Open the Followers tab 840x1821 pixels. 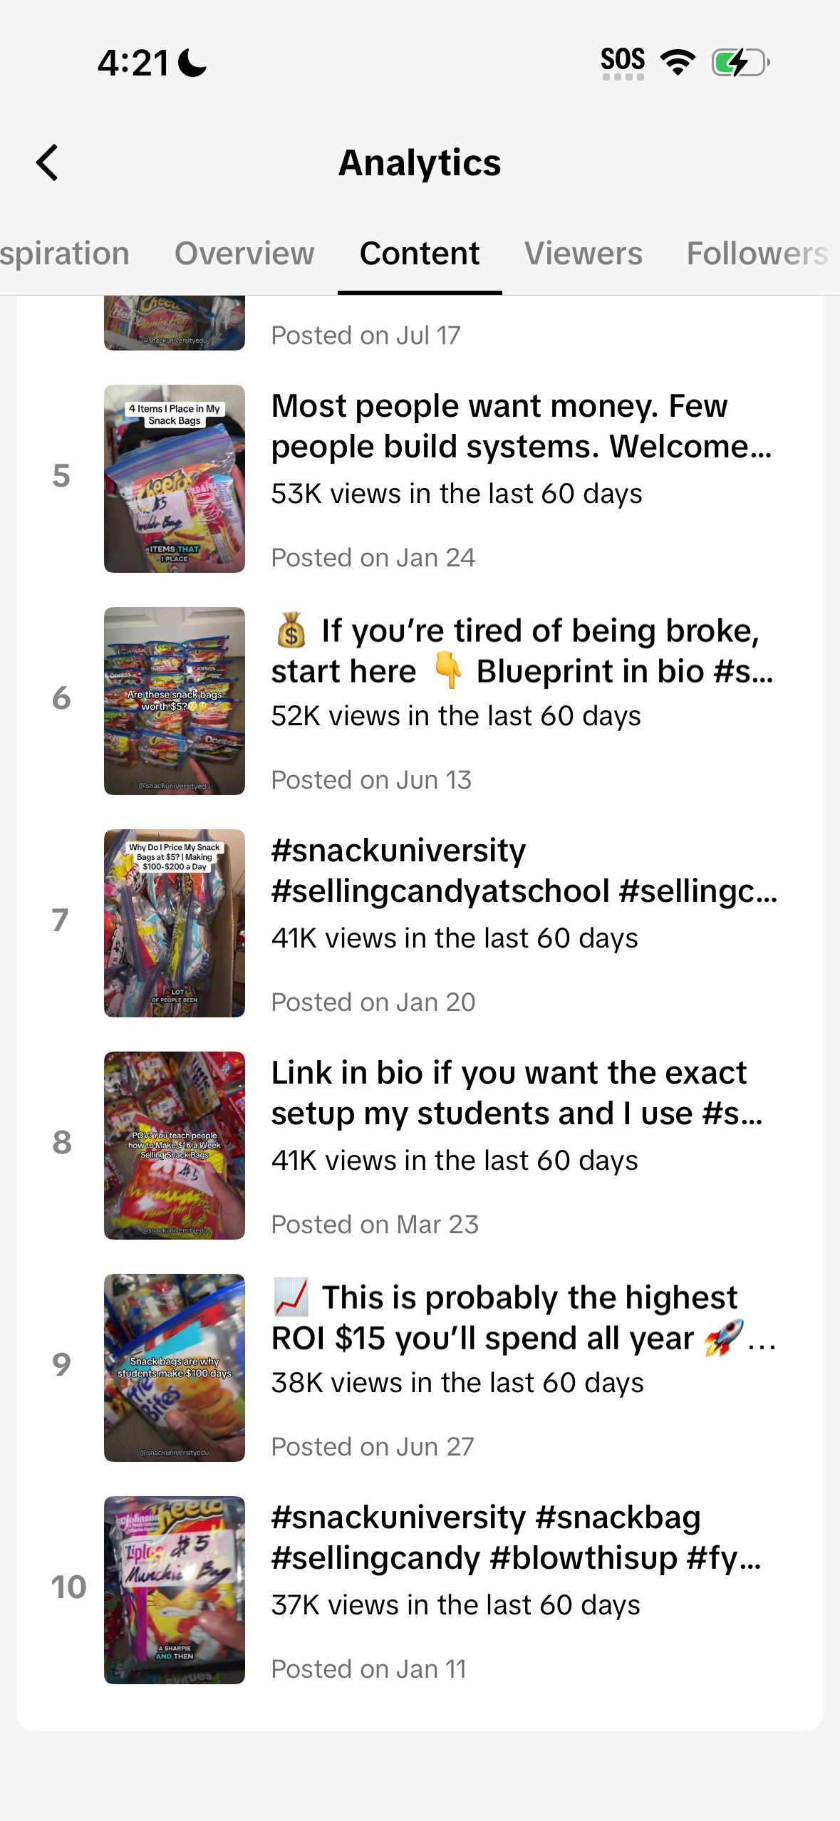757,254
